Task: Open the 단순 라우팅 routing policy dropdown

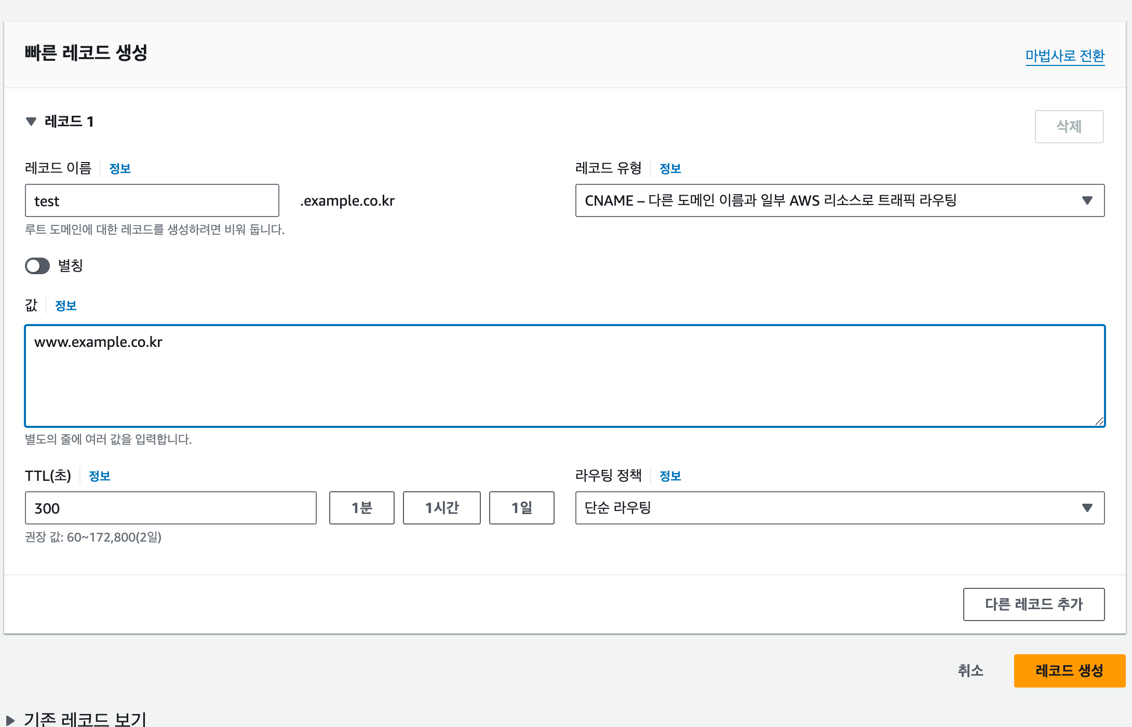Action: coord(840,508)
